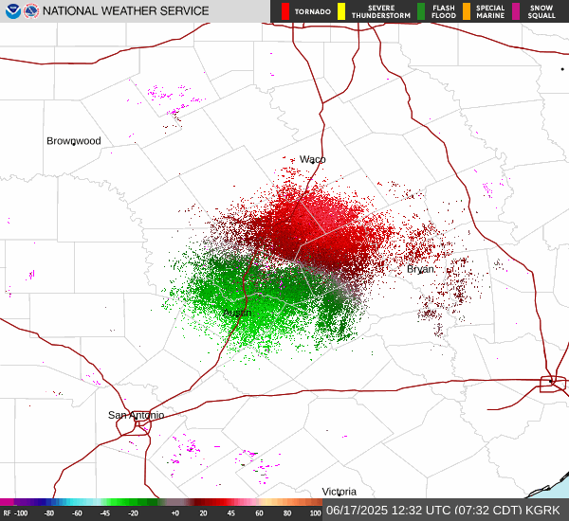Image resolution: width=569 pixels, height=521 pixels.
Task: Click the '60' value on color scale
Action: pos(259,513)
